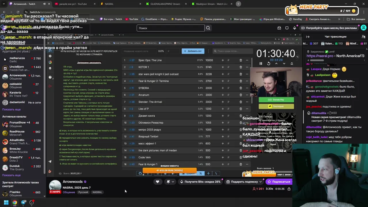The height and width of the screenshot is (207, 368).
Task: Click the auction lot search field
Action: 232,51
